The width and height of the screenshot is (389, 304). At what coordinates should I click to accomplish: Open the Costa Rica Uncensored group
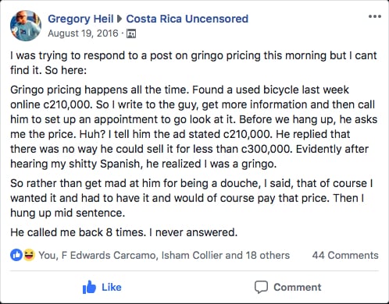coord(187,19)
